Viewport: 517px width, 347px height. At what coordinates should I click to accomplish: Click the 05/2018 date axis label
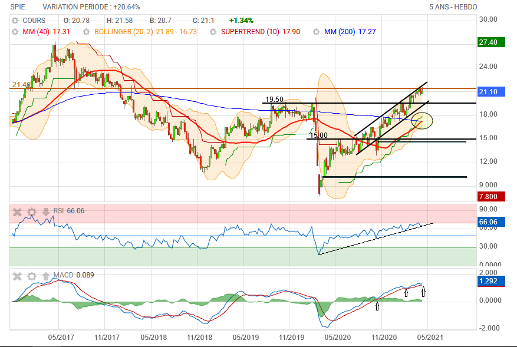click(154, 338)
